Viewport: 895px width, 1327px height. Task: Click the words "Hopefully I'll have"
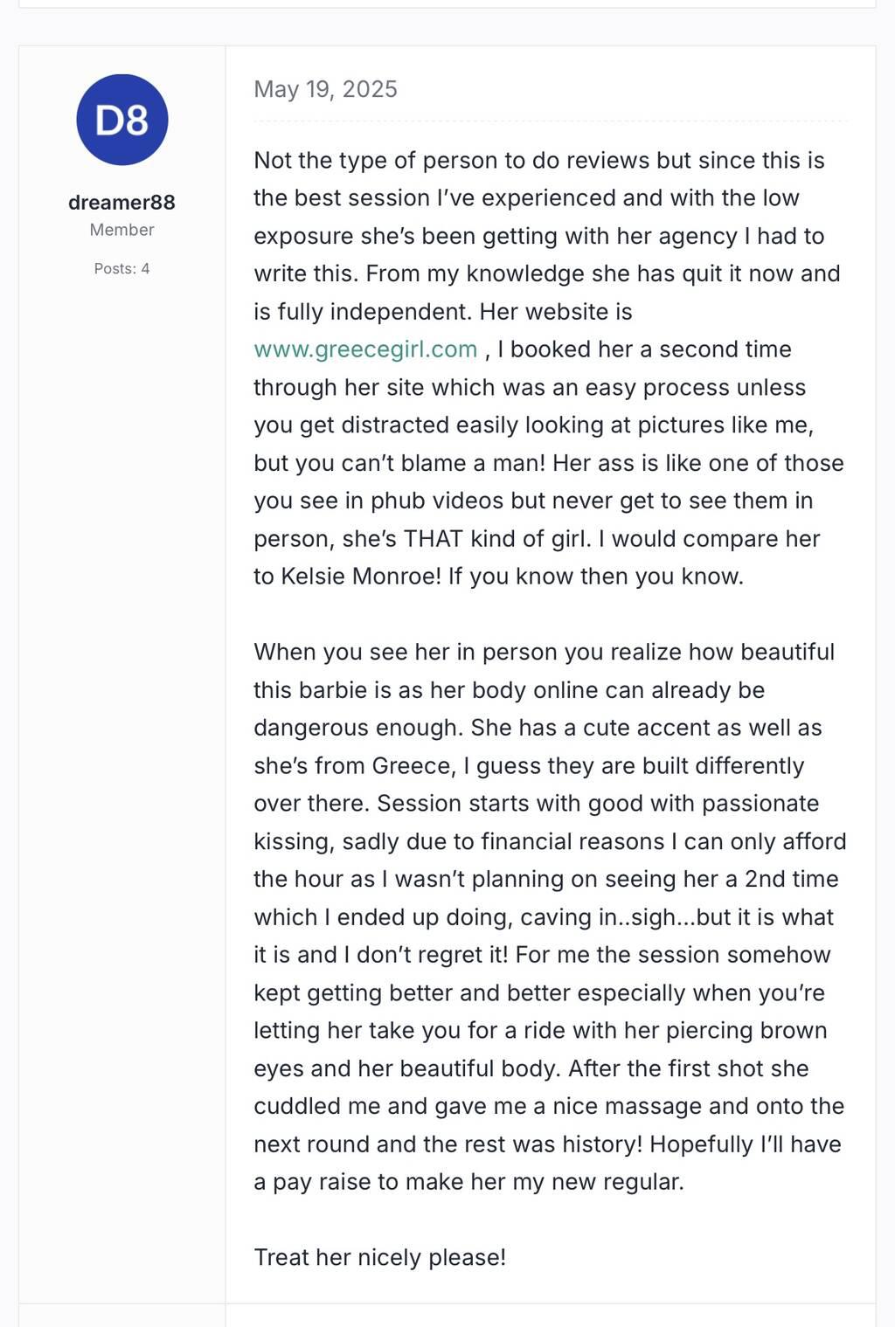(745, 1144)
